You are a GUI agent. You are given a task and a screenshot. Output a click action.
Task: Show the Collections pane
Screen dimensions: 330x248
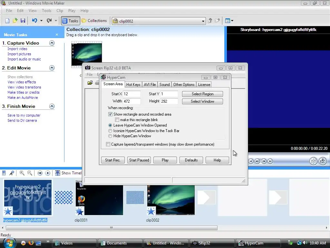coord(94,21)
